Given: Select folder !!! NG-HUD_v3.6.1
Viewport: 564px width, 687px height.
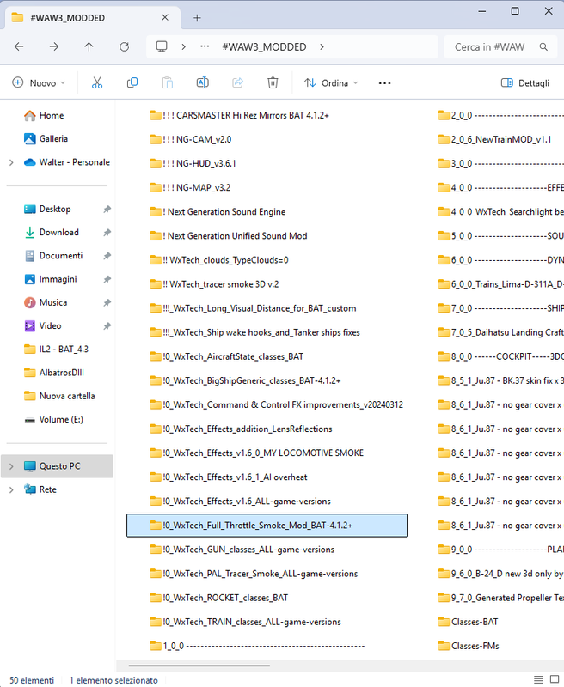Looking at the screenshot, I should coord(193,163).
